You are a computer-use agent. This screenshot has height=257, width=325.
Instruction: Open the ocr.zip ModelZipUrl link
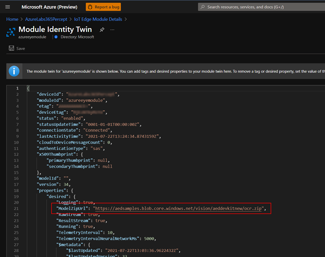(178, 209)
